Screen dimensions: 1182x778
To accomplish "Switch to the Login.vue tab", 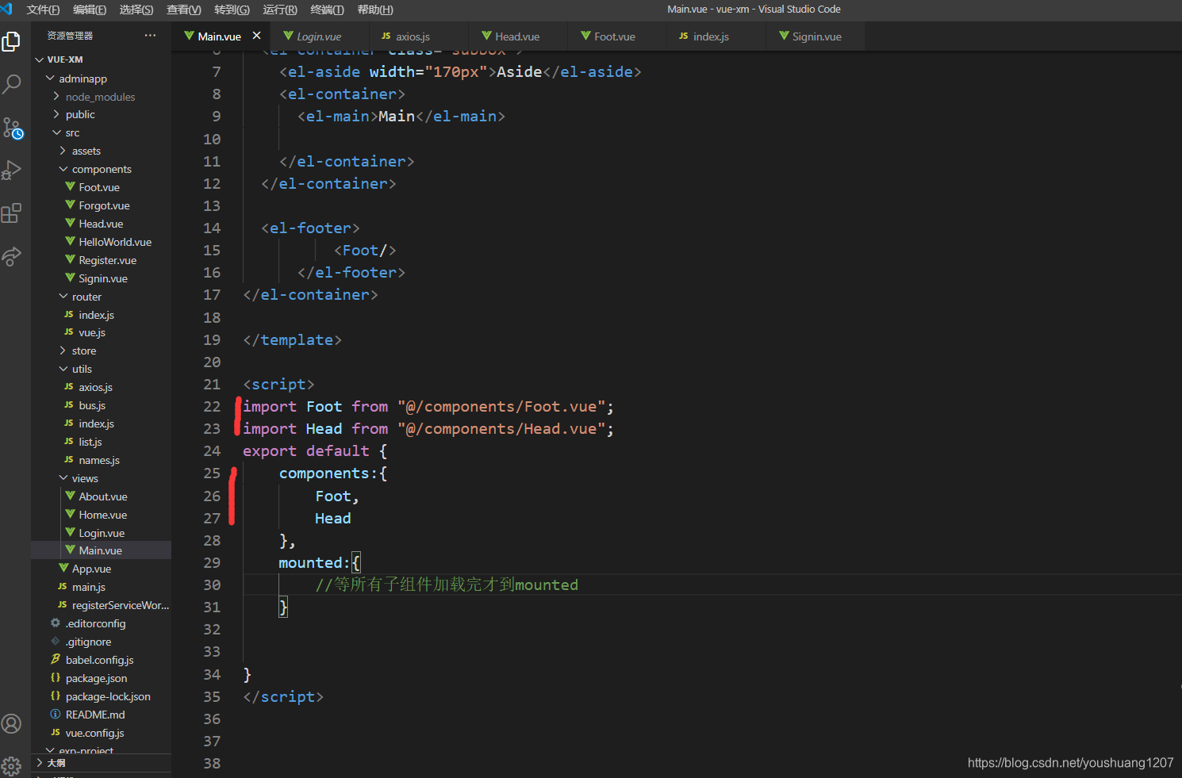I will [319, 36].
